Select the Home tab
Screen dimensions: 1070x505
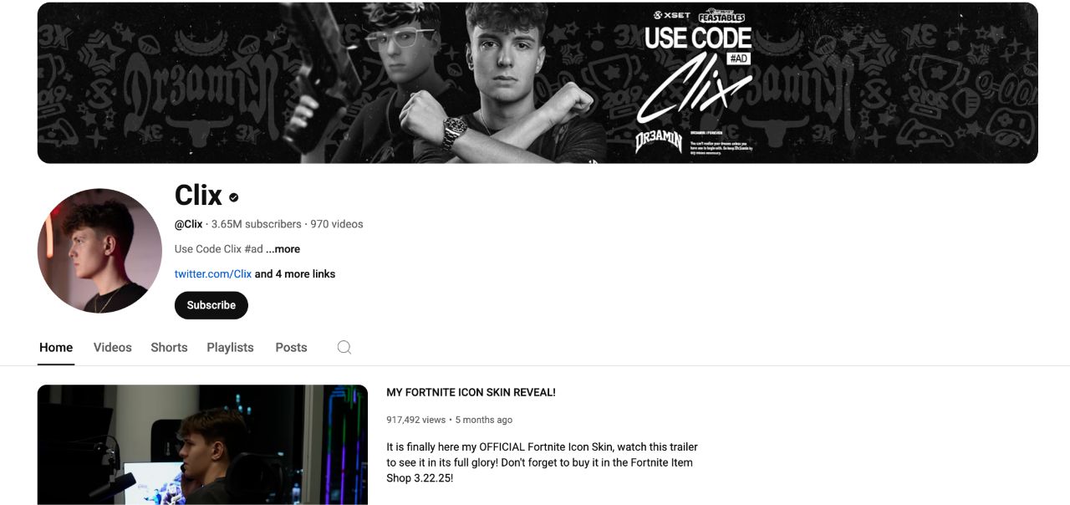pos(56,347)
